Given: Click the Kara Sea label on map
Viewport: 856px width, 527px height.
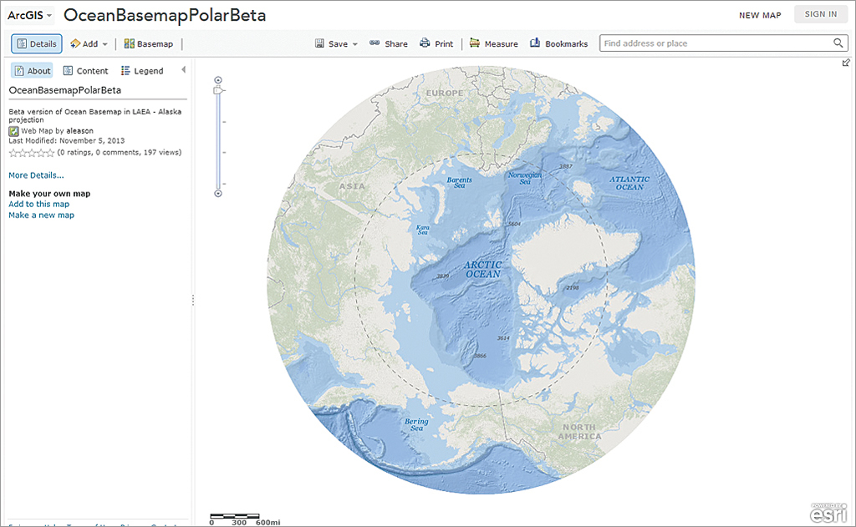Looking at the screenshot, I should point(423,230).
